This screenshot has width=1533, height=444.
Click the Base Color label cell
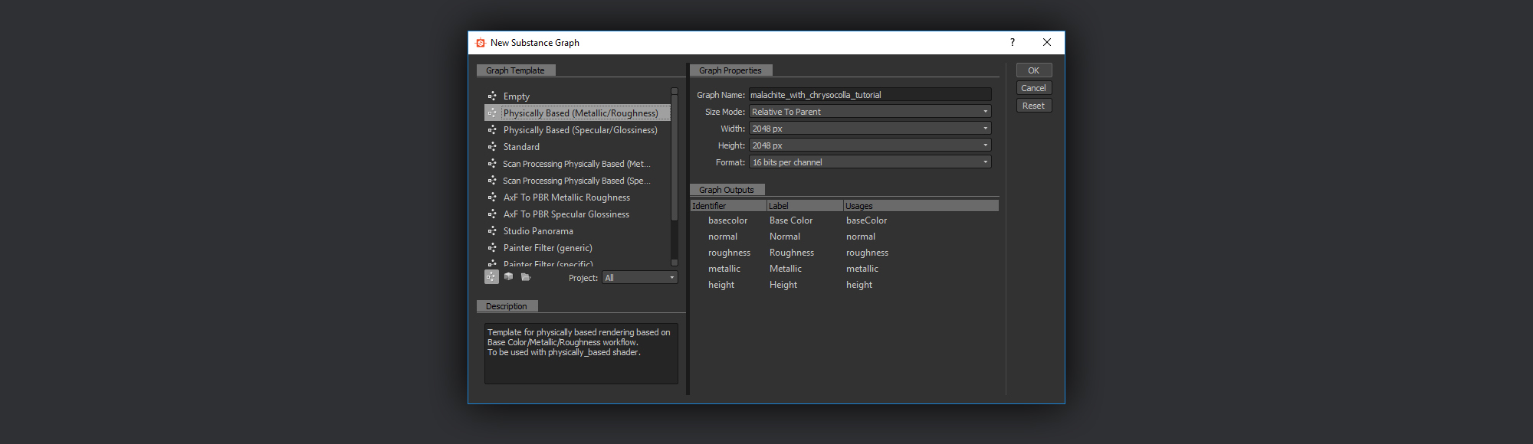791,220
